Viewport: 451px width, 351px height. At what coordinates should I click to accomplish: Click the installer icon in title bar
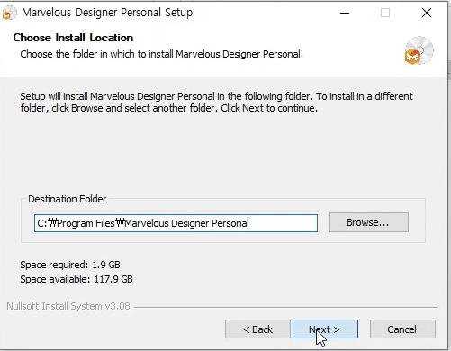pyautogui.click(x=9, y=13)
